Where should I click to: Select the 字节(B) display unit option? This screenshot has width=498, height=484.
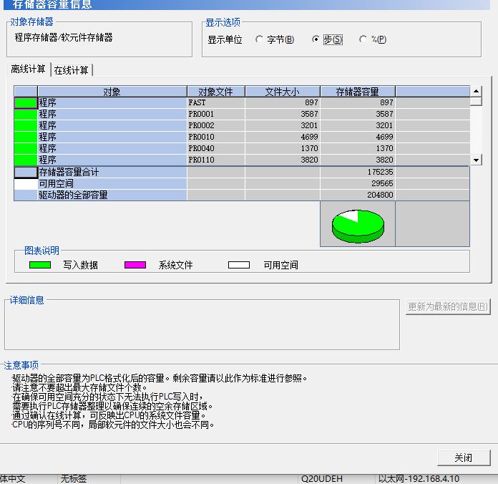click(259, 40)
